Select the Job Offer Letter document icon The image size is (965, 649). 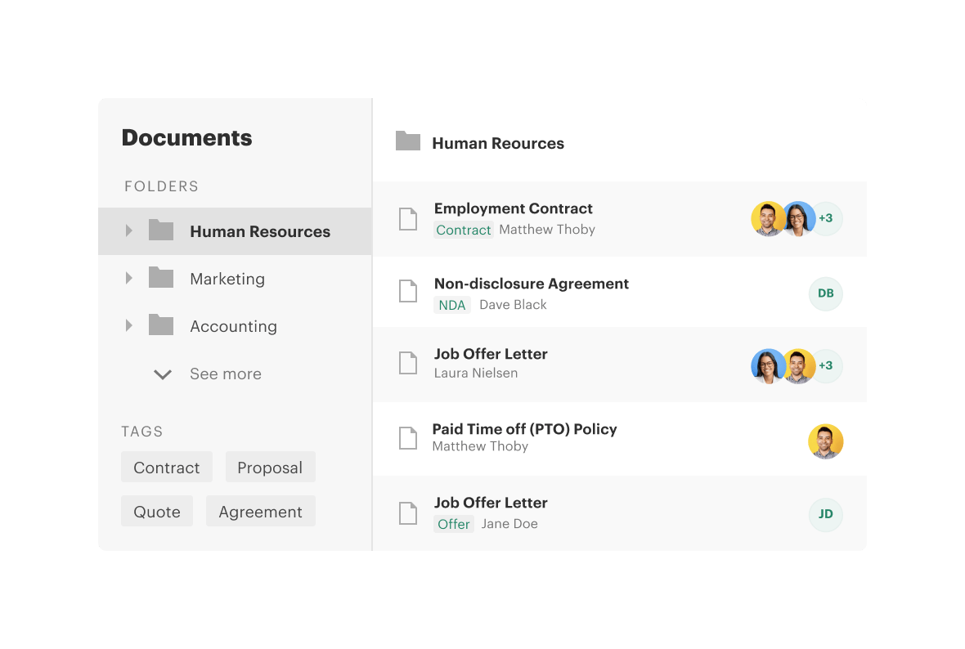pyautogui.click(x=408, y=363)
